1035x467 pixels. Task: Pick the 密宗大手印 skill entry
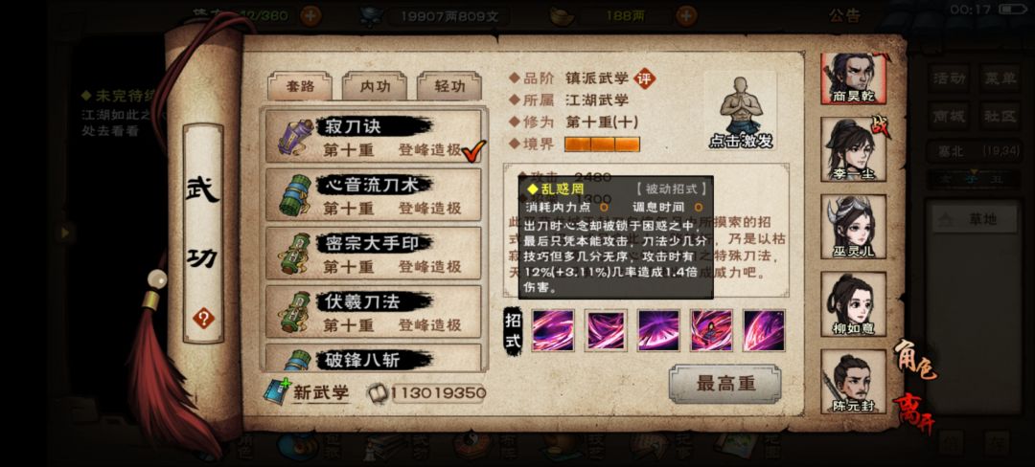[374, 254]
